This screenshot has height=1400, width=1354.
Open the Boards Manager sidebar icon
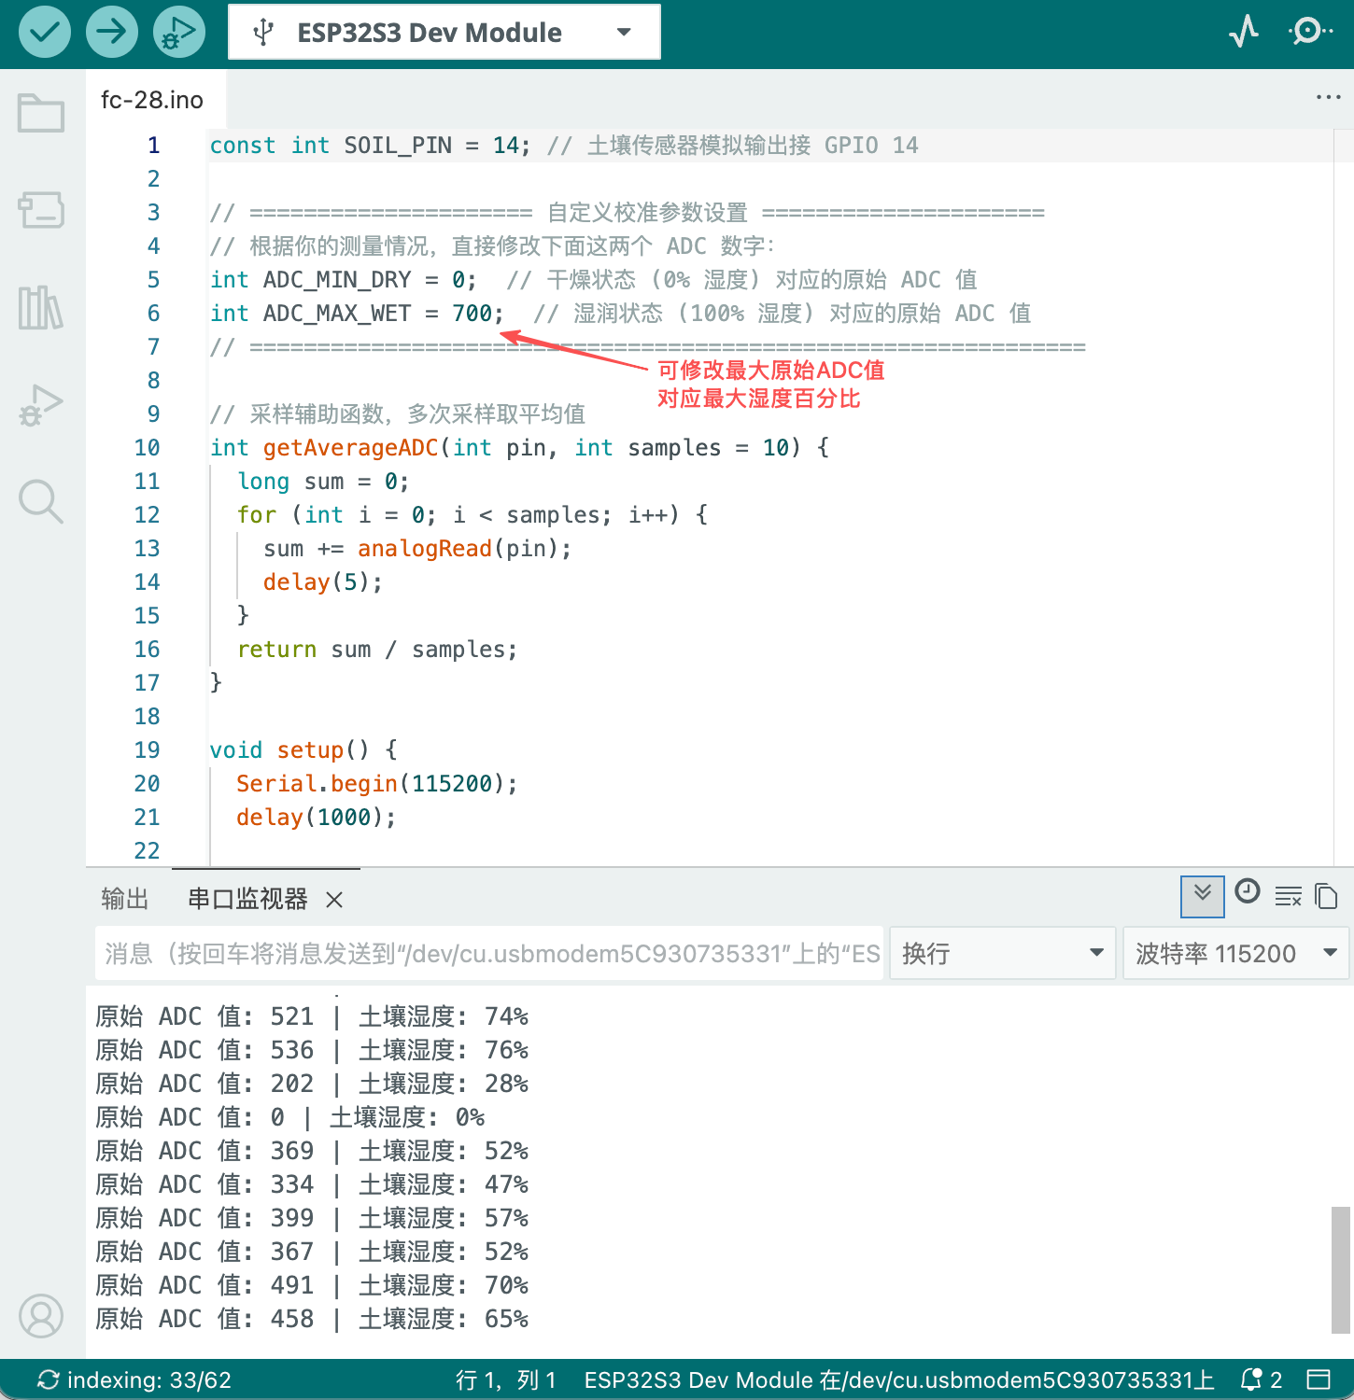pos(41,210)
